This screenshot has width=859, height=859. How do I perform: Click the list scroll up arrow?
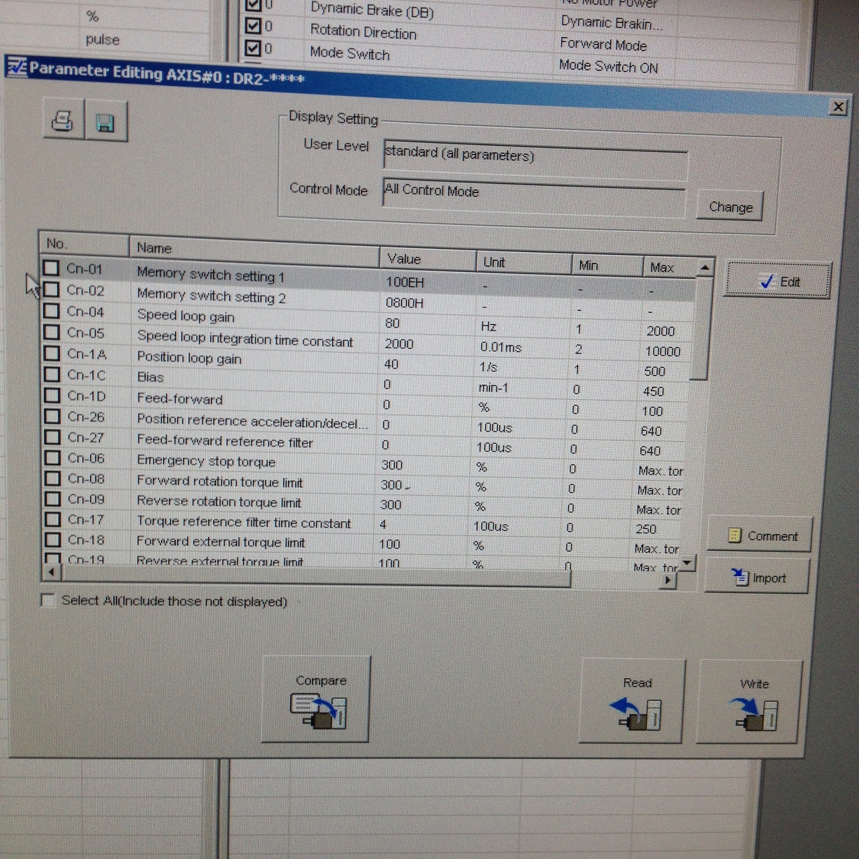(x=705, y=267)
